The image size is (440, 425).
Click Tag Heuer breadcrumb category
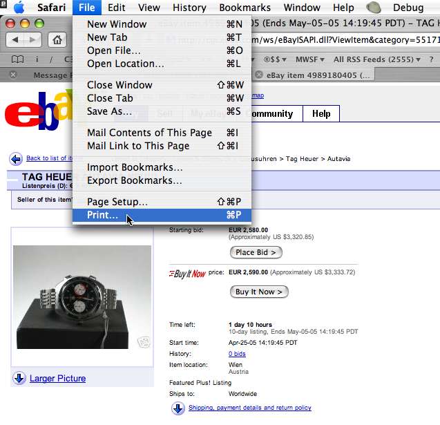click(302, 159)
